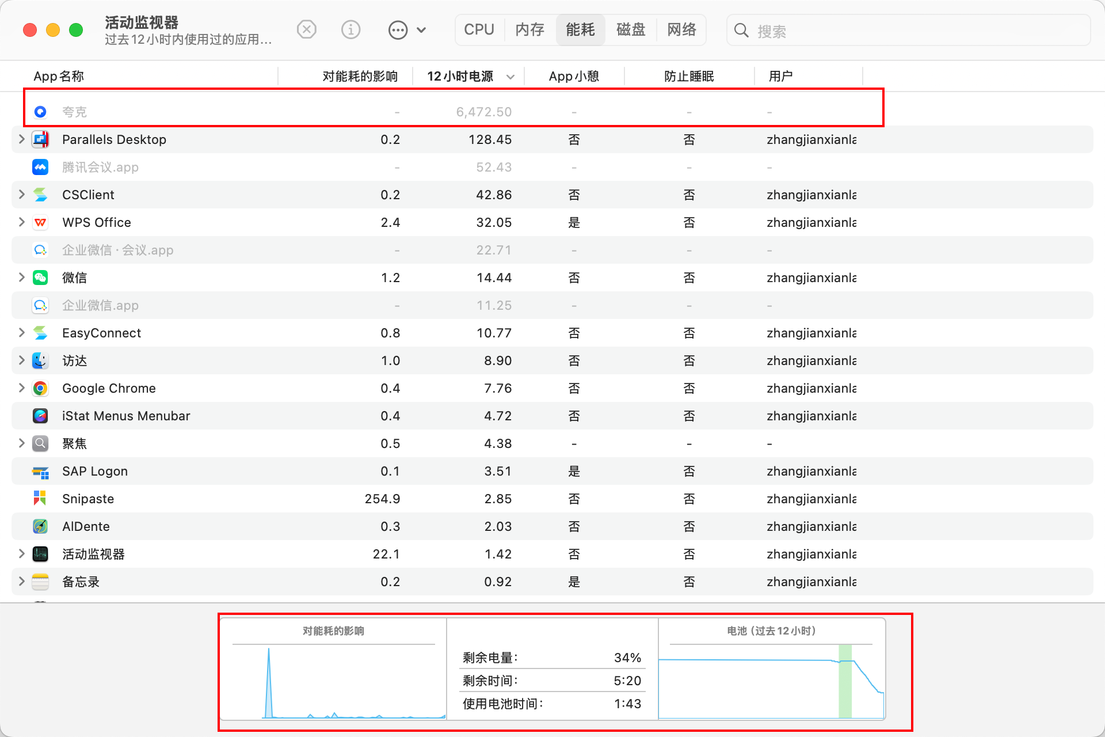Viewport: 1105px width, 737px height.
Task: Click the WPS Office app icon
Action: tap(40, 222)
